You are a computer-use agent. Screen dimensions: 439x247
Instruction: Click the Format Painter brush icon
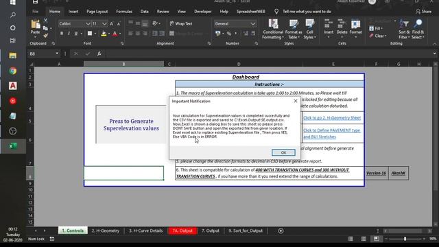(46, 36)
